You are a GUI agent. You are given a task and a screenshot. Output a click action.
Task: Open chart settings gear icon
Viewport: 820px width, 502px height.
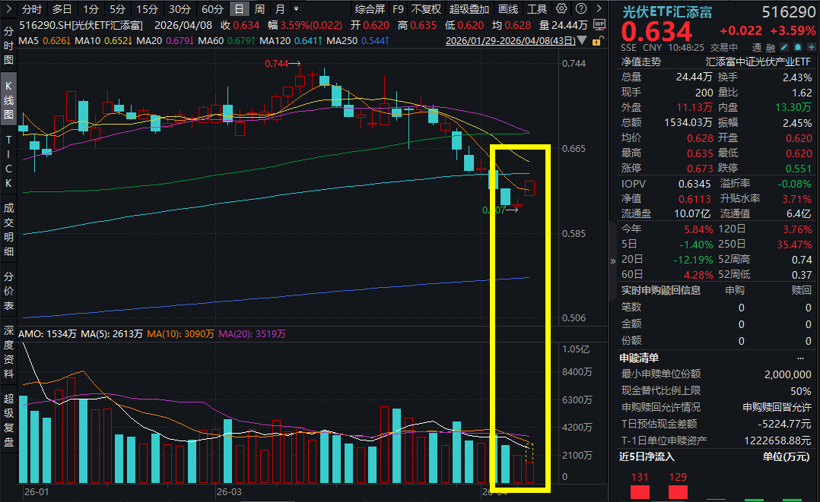click(561, 9)
